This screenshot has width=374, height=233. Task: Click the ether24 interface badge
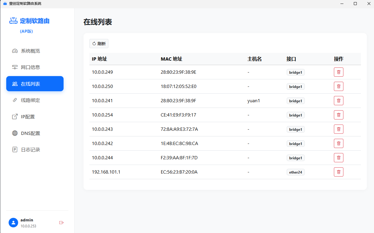point(296,172)
